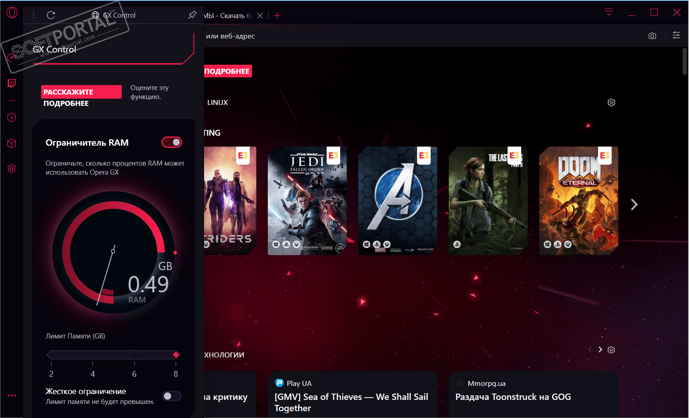Image resolution: width=689 pixels, height=418 pixels.
Task: Click the "Mmorpg.ua" source name
Action: [487, 384]
